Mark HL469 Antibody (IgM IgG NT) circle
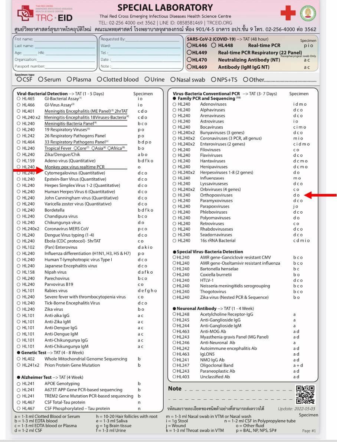The width and height of the screenshot is (337, 442). (x=189, y=67)
